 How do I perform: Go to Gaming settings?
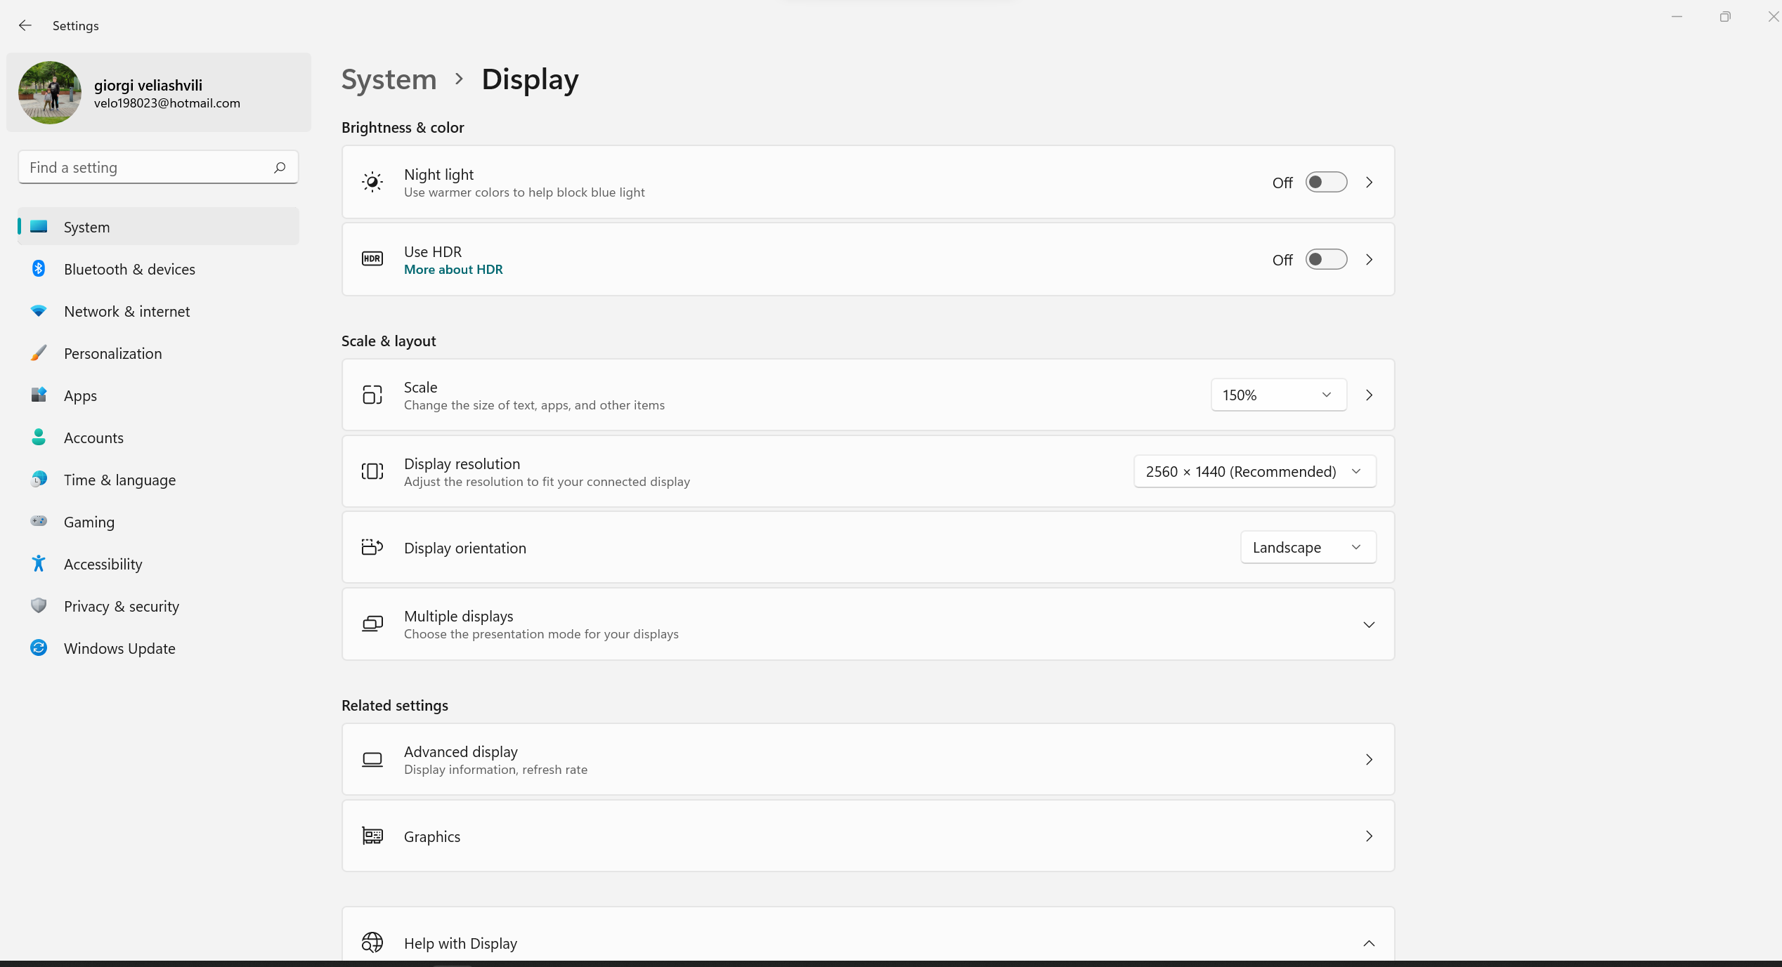tap(89, 522)
